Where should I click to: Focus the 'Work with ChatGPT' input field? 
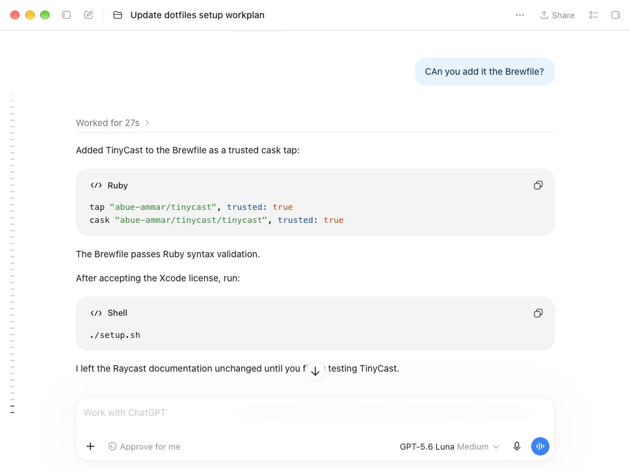pyautogui.click(x=315, y=413)
